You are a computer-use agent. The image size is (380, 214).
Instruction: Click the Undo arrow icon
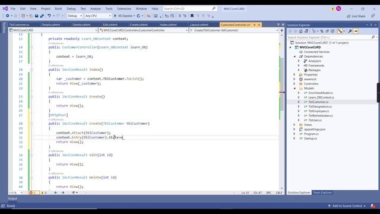tap(49, 16)
